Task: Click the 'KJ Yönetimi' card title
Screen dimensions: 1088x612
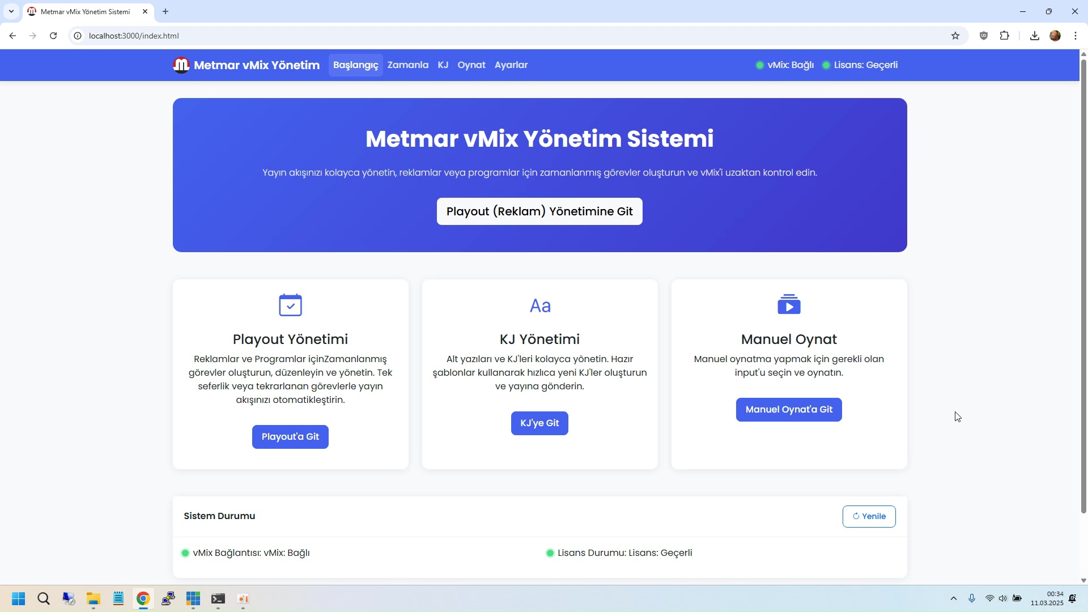Action: (540, 339)
